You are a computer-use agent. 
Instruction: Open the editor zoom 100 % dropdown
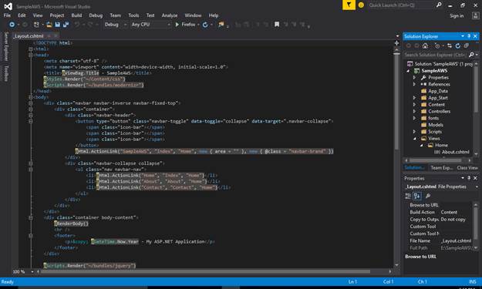pos(32,272)
